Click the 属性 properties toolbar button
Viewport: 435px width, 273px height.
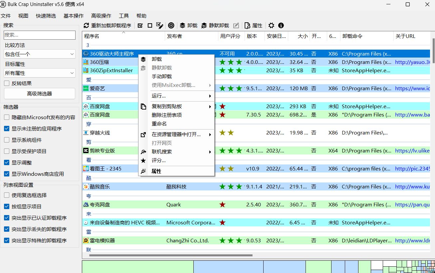pos(253,25)
